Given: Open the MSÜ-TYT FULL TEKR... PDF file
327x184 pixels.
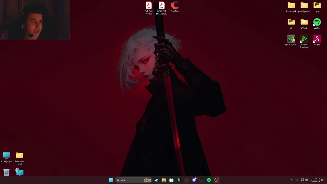Looking at the screenshot, I should coord(162,8).
